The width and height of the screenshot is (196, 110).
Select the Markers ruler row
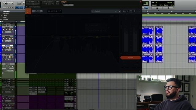click(6, 19)
